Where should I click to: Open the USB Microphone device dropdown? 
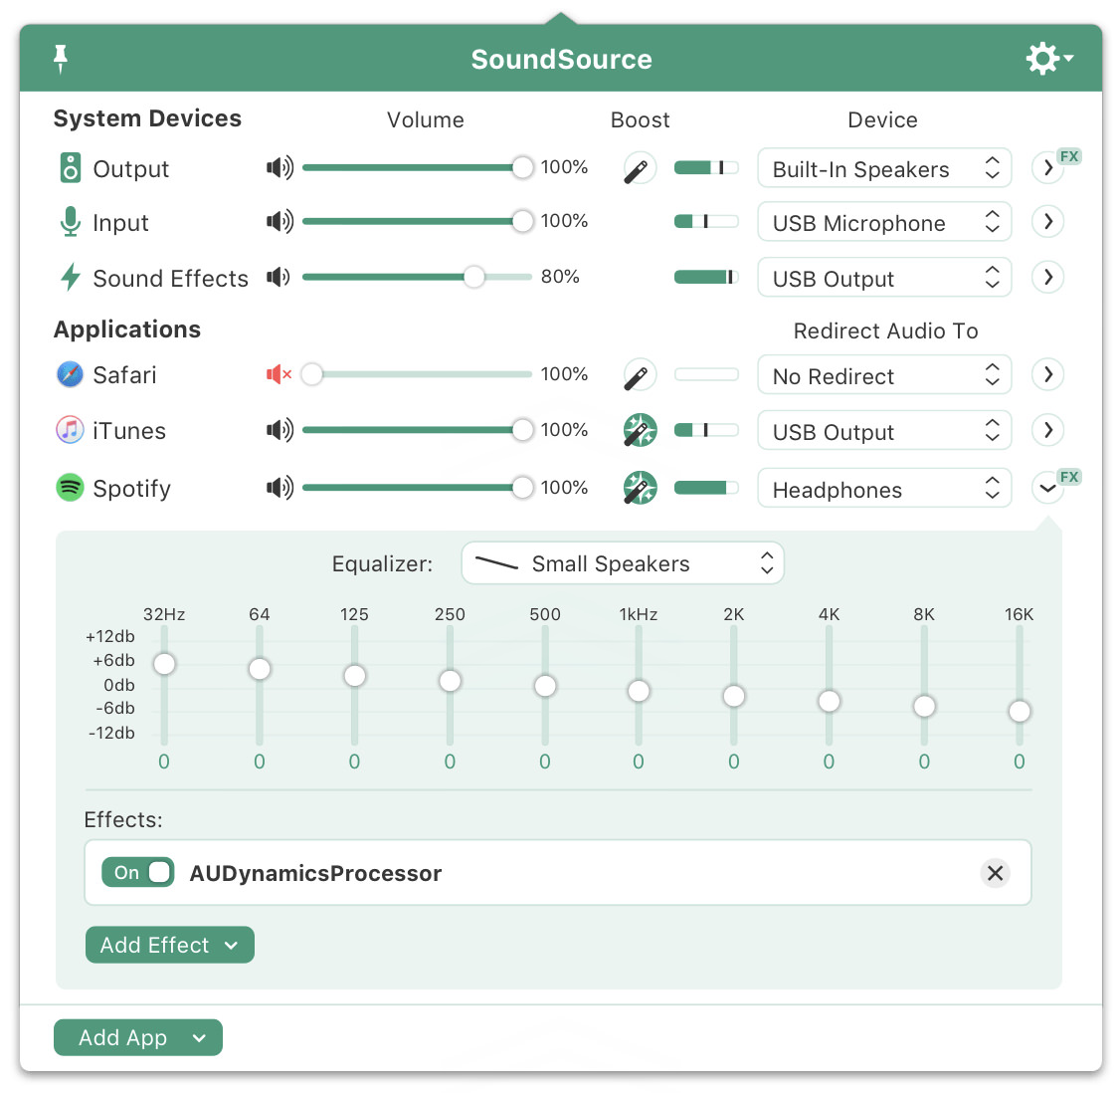click(x=884, y=222)
